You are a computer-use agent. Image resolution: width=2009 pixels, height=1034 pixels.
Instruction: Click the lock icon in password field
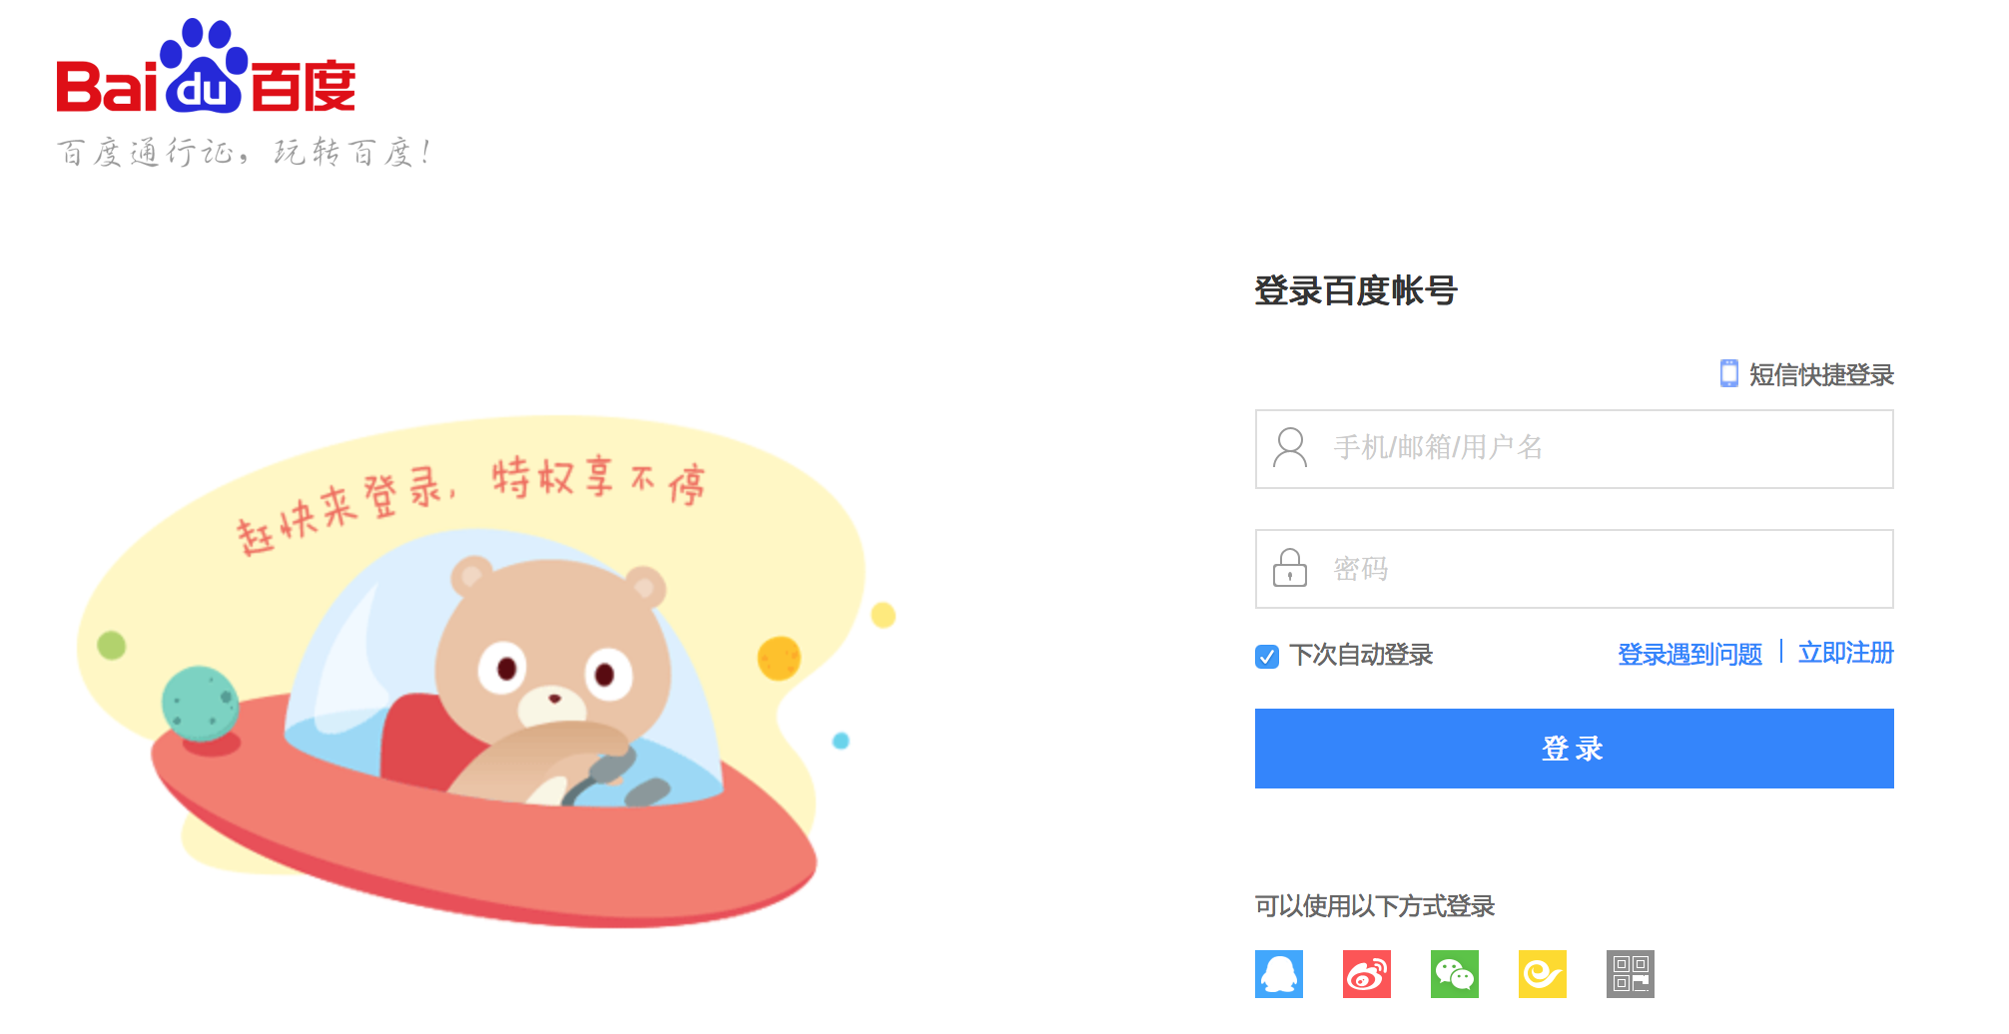tap(1290, 568)
